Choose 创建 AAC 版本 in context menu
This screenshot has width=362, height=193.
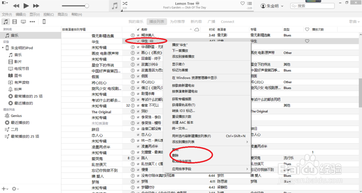pos(182,122)
